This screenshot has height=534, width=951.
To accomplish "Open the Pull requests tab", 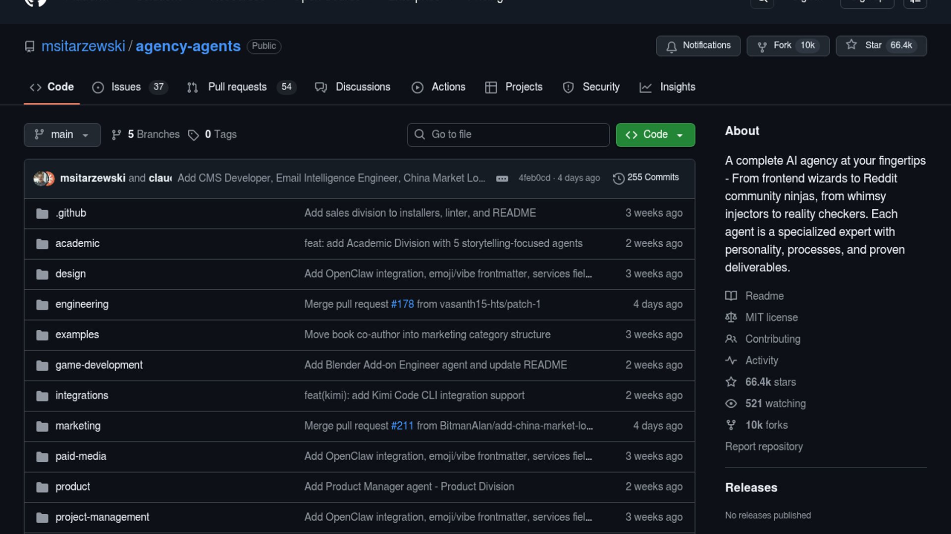I will click(x=237, y=87).
